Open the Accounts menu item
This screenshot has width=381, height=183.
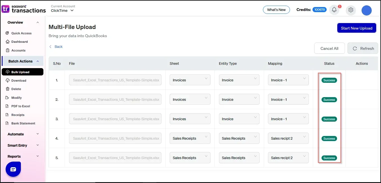18,50
